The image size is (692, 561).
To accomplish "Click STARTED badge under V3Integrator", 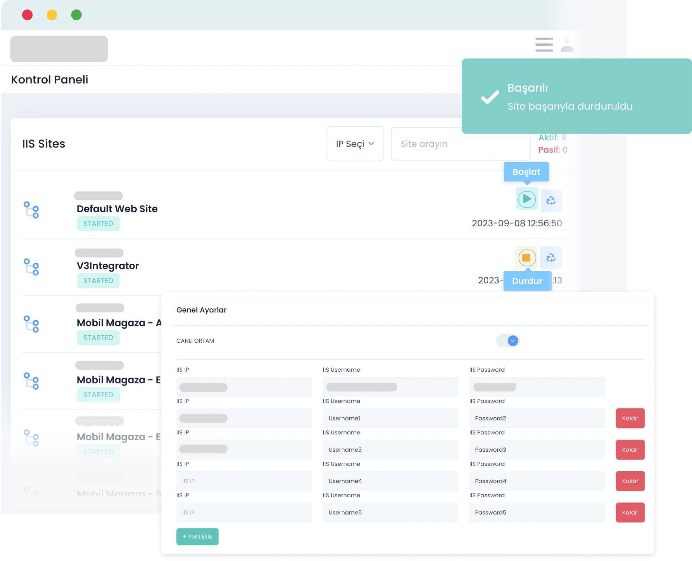I will click(x=98, y=281).
